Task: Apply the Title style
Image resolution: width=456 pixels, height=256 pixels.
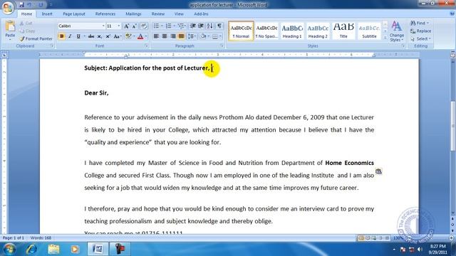Action: pyautogui.click(x=343, y=31)
